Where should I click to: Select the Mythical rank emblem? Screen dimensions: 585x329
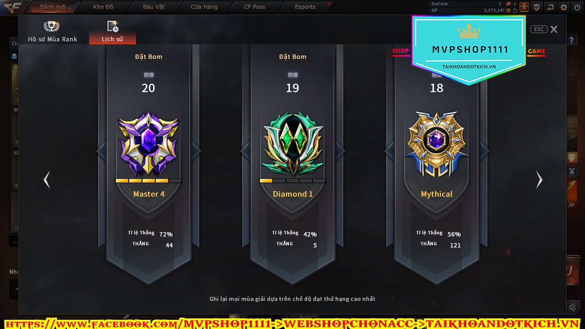click(x=437, y=144)
